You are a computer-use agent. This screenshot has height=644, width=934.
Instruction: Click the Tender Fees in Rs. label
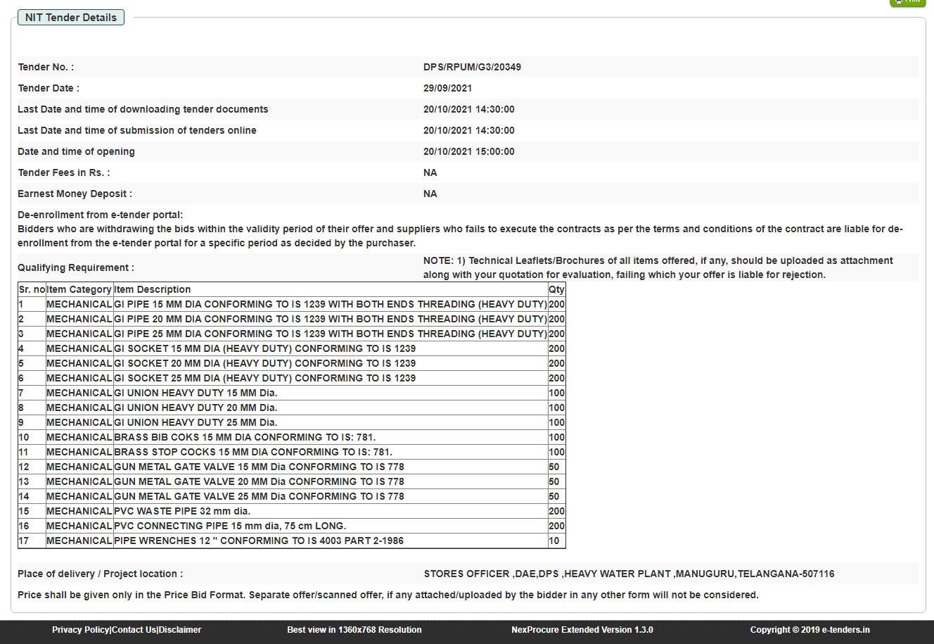[64, 172]
